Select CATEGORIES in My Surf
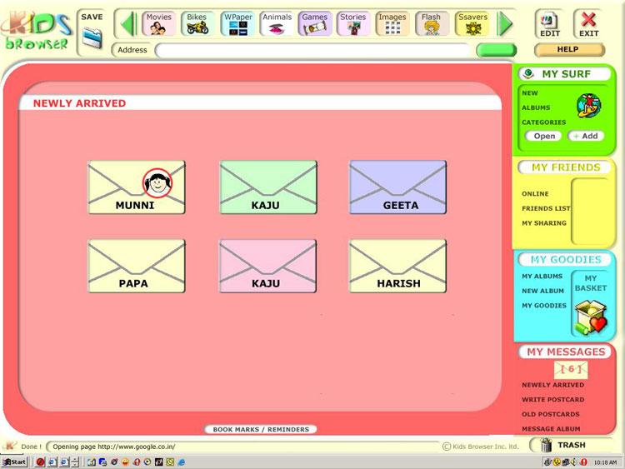The width and height of the screenshot is (625, 469). (543, 122)
